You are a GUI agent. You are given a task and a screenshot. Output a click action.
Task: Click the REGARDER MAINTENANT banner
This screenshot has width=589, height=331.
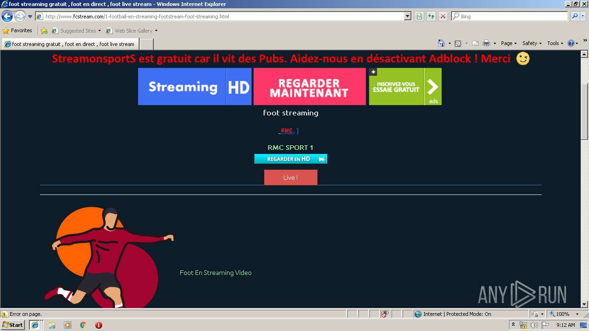[310, 86]
